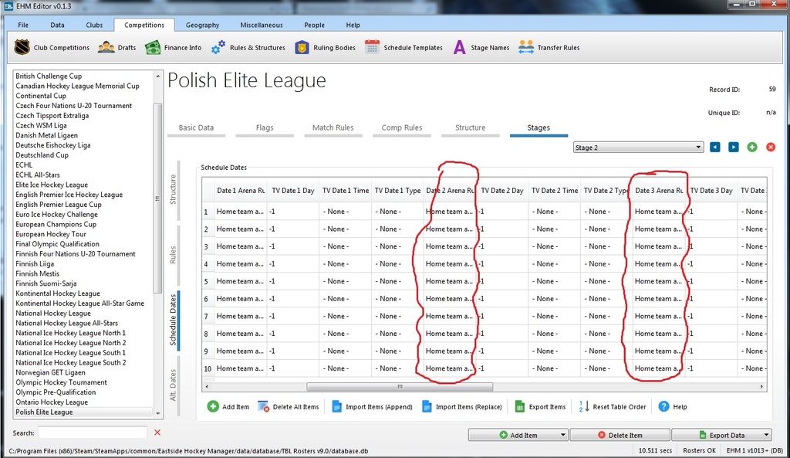The image size is (790, 458).
Task: Click TV Date 2 Time column header
Action: pyautogui.click(x=555, y=190)
